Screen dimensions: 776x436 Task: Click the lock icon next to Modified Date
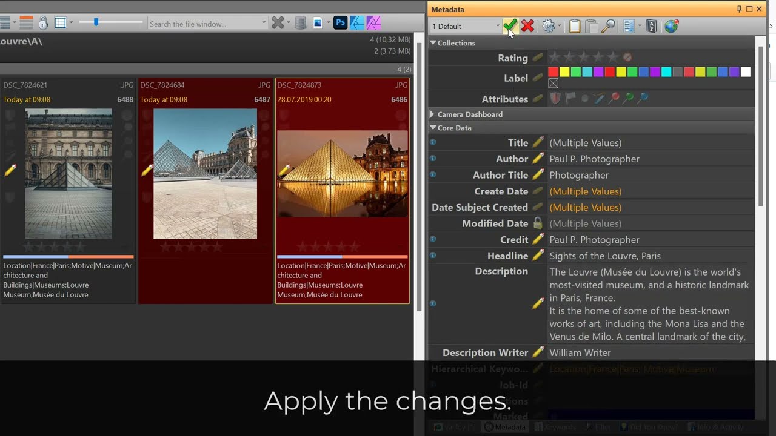click(x=538, y=223)
